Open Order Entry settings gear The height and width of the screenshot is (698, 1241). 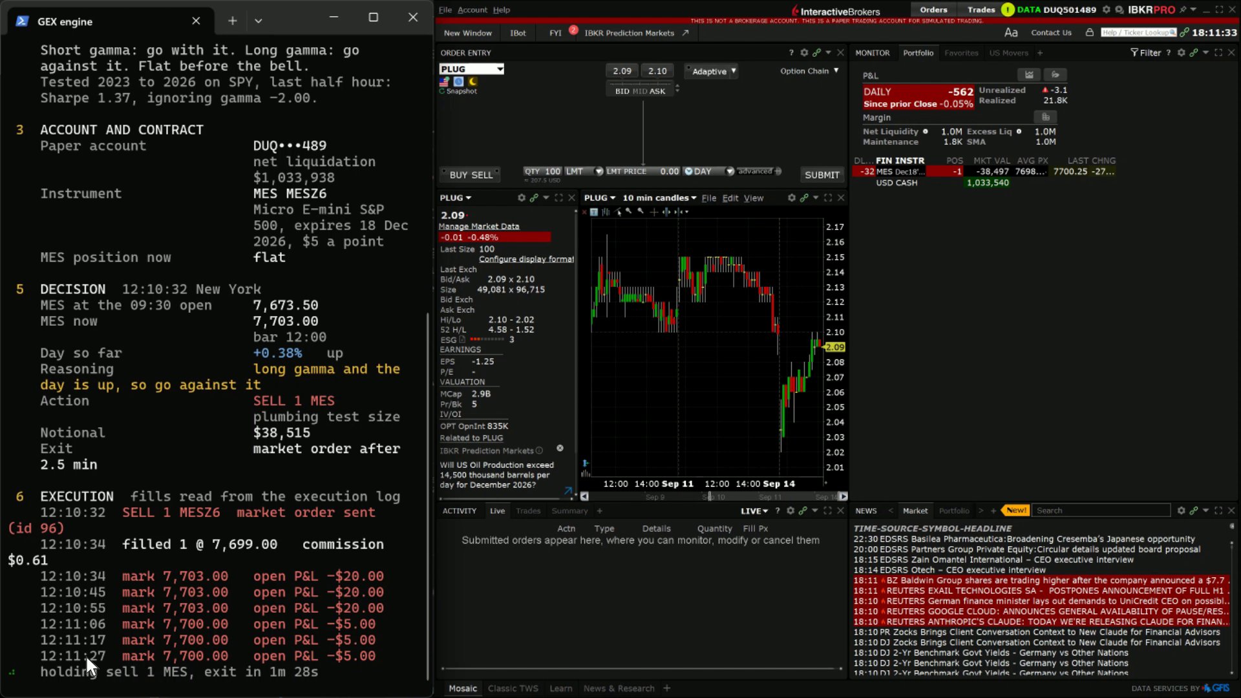(x=804, y=53)
